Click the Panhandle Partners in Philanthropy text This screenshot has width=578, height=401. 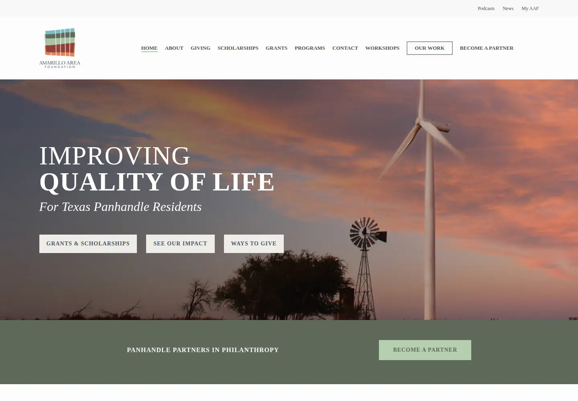click(x=203, y=350)
